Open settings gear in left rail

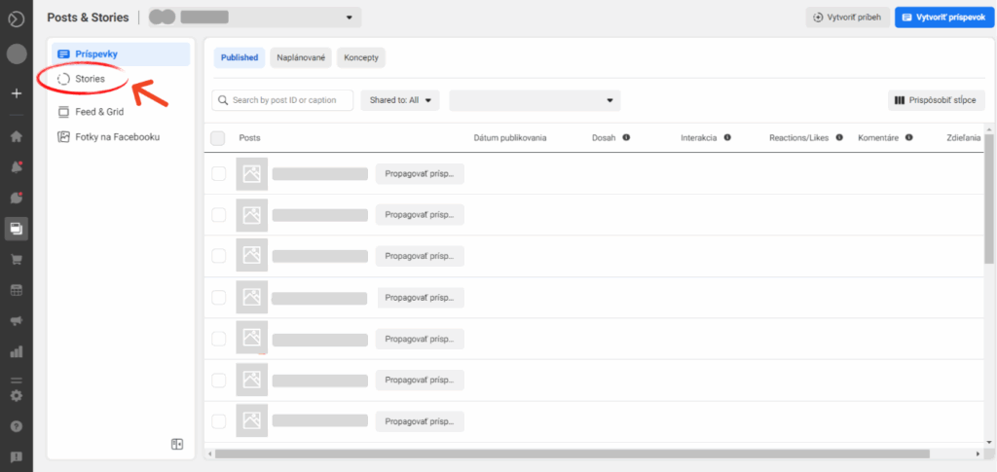(17, 395)
